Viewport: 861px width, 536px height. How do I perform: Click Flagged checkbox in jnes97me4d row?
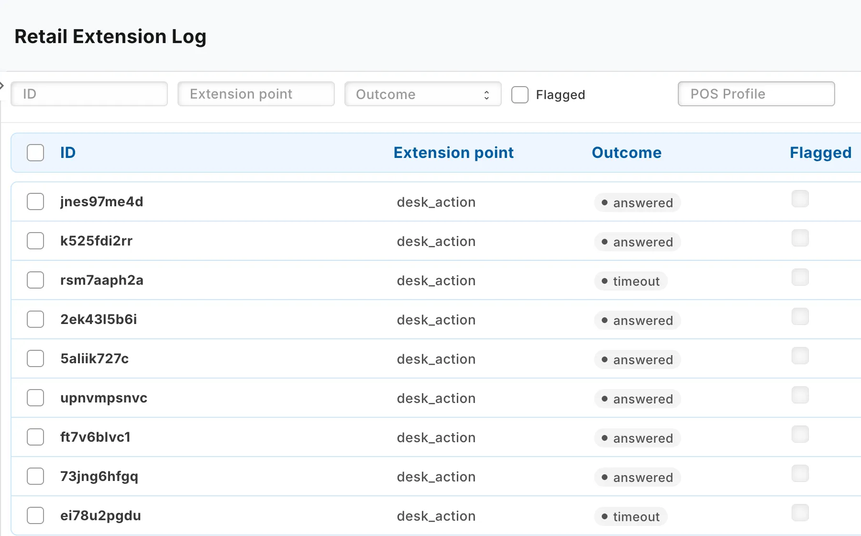800,199
